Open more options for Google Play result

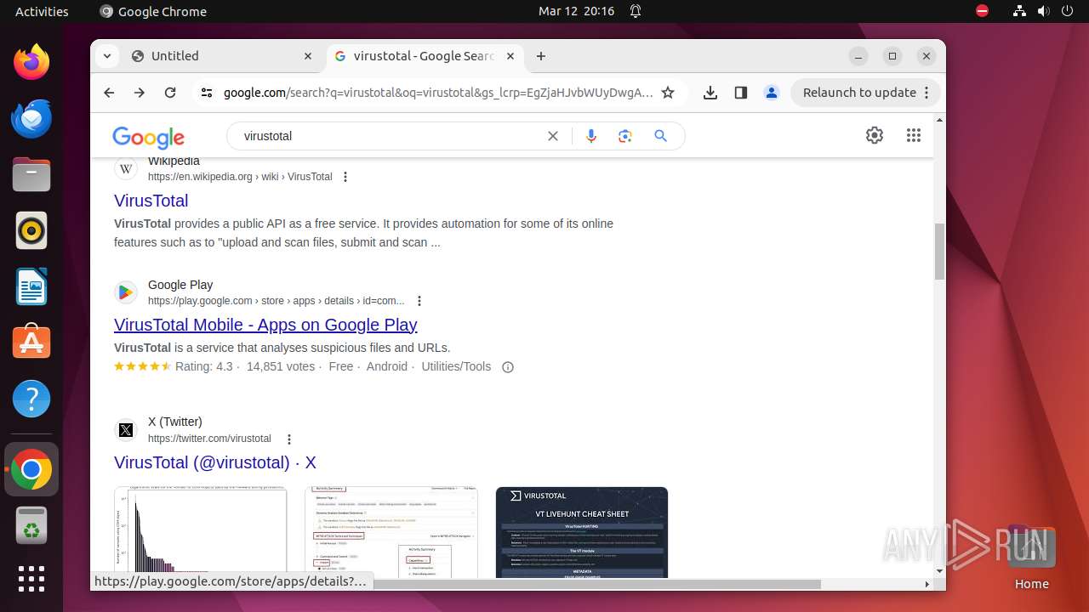click(419, 301)
